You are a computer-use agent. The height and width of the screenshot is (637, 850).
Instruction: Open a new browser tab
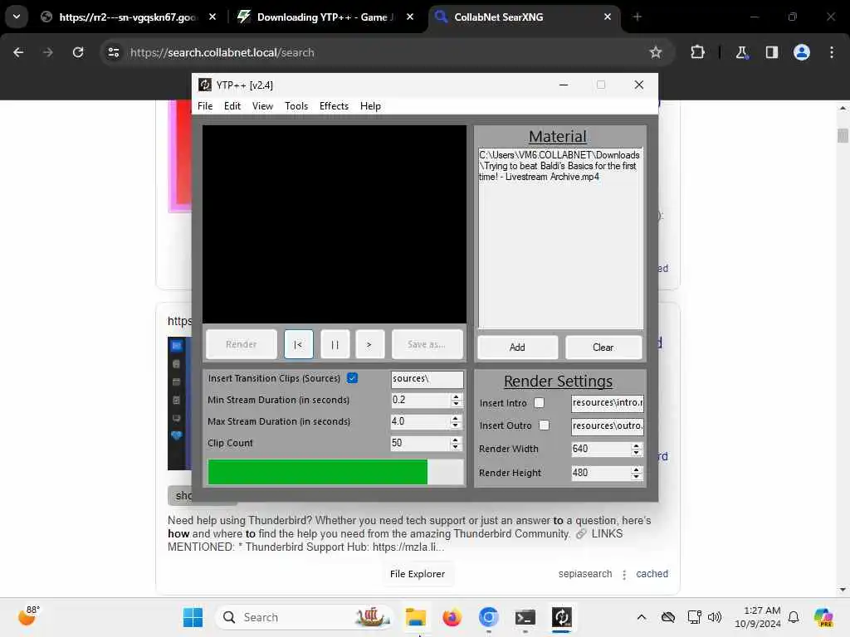637,17
